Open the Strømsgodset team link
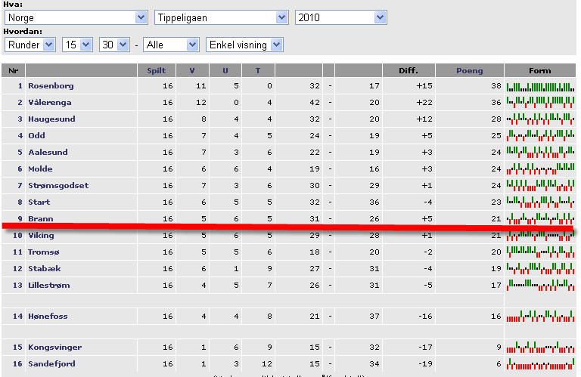 click(58, 186)
